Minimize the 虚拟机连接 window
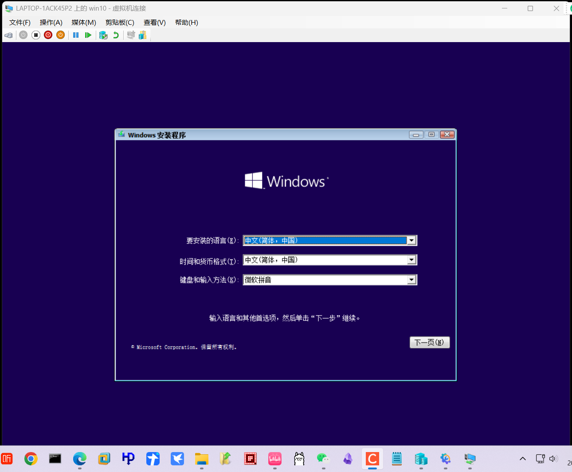This screenshot has width=572, height=472. pyautogui.click(x=505, y=8)
